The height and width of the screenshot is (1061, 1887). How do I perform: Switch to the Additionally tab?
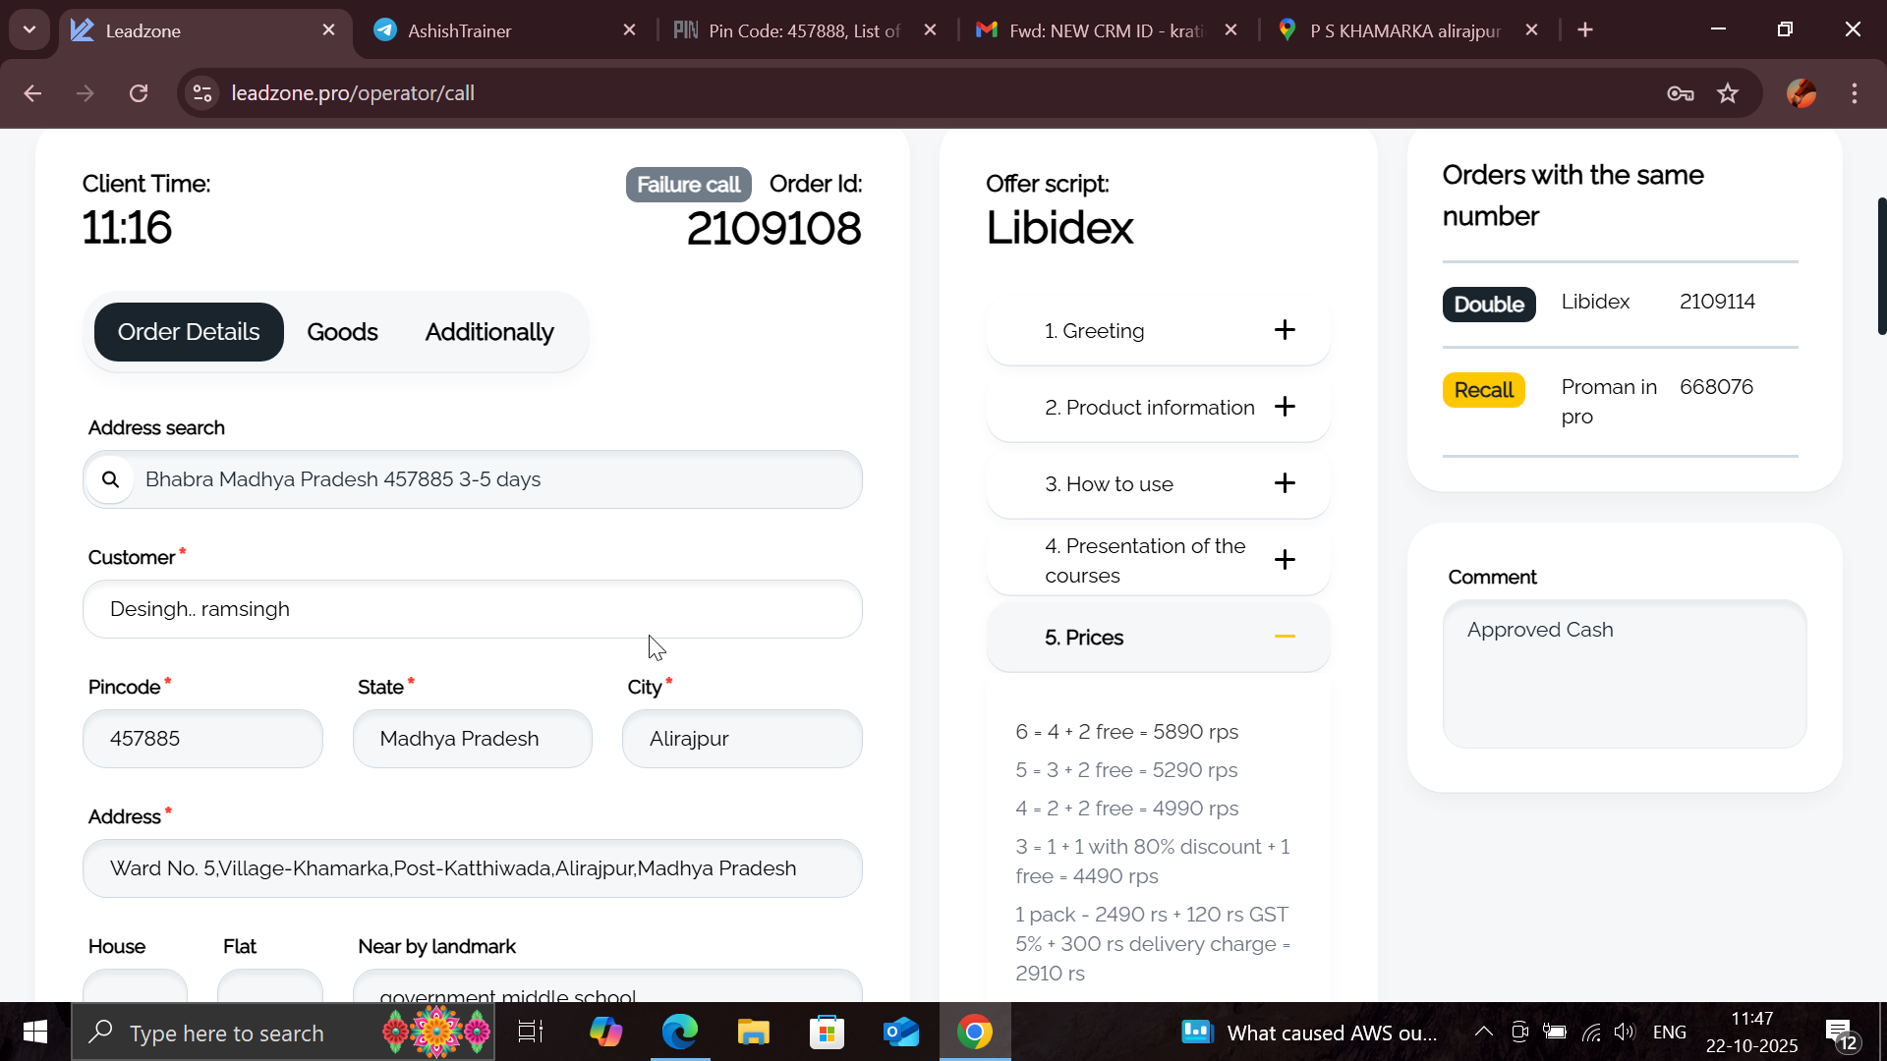[489, 332]
